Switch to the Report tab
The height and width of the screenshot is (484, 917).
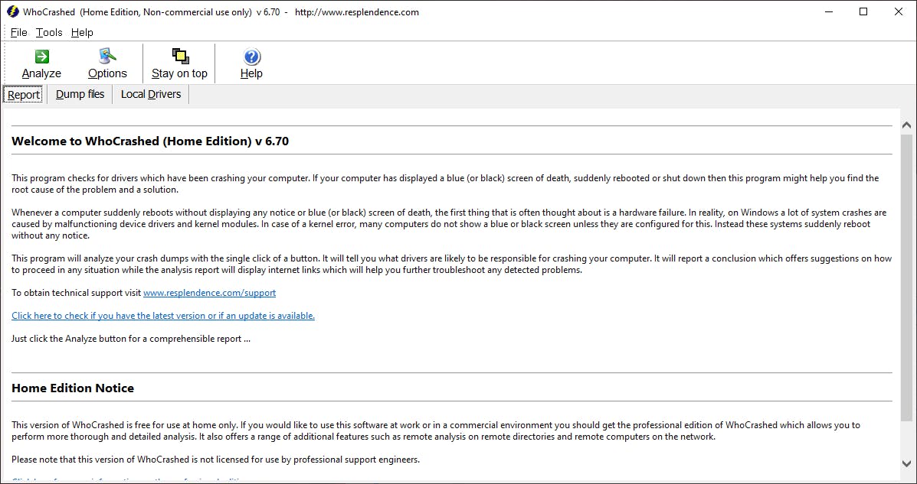coord(24,95)
